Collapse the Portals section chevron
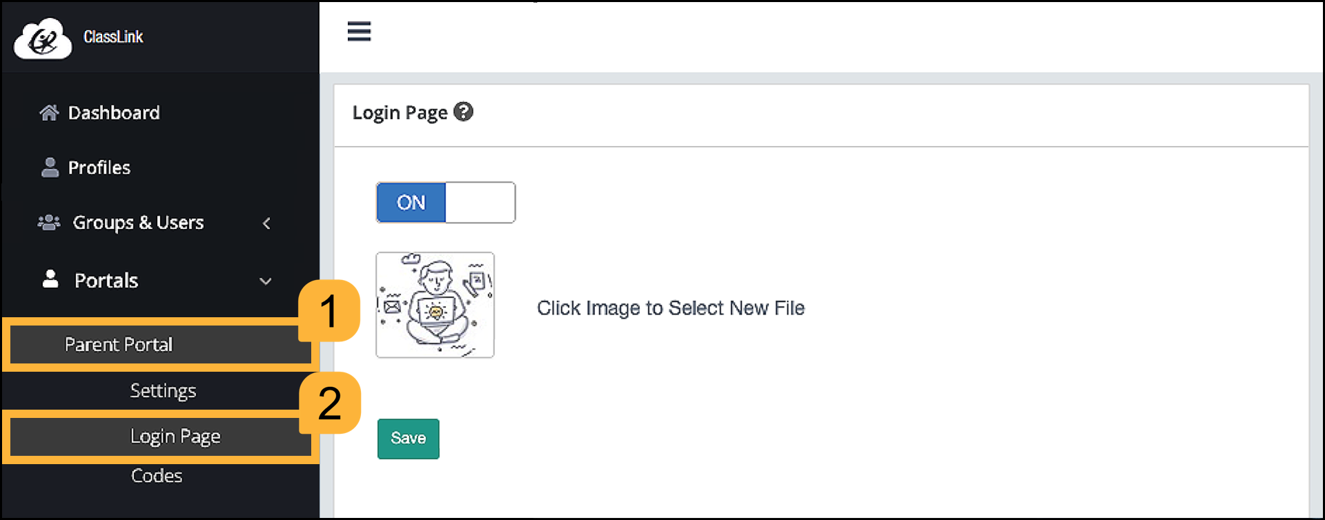1325x520 pixels. coord(264,281)
